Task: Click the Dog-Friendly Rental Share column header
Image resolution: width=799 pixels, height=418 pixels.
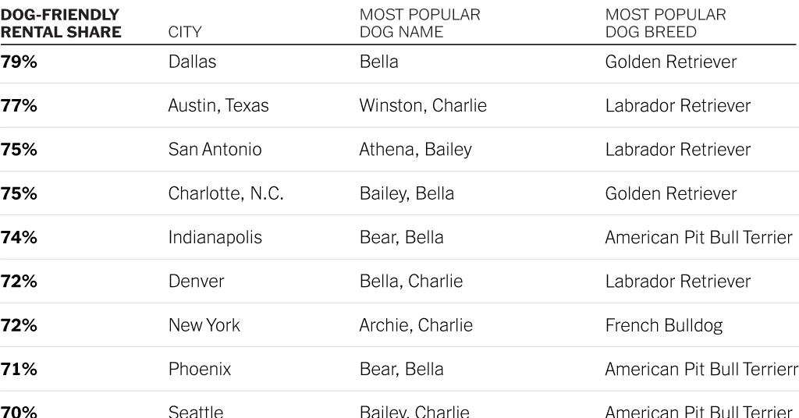Action: coord(61,23)
